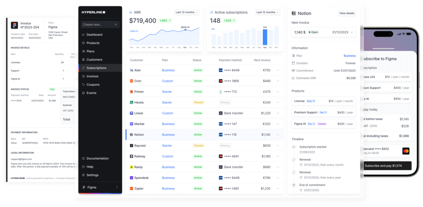Click the Raycast customer logo
Viewport: 423px width, 207px height.
pyautogui.click(x=131, y=146)
